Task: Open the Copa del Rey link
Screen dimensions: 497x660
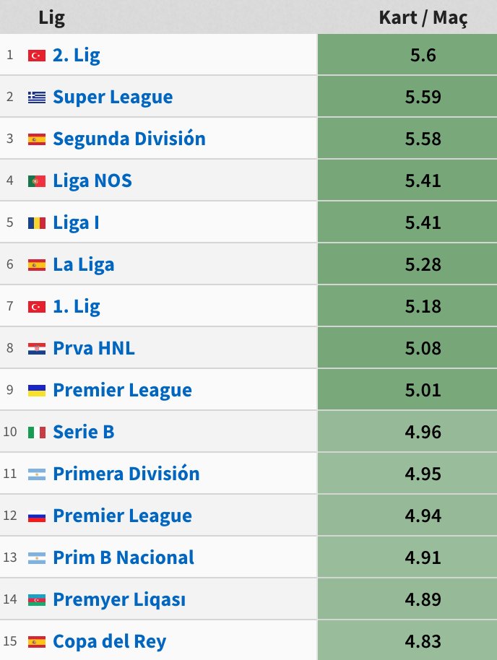Action: (110, 641)
